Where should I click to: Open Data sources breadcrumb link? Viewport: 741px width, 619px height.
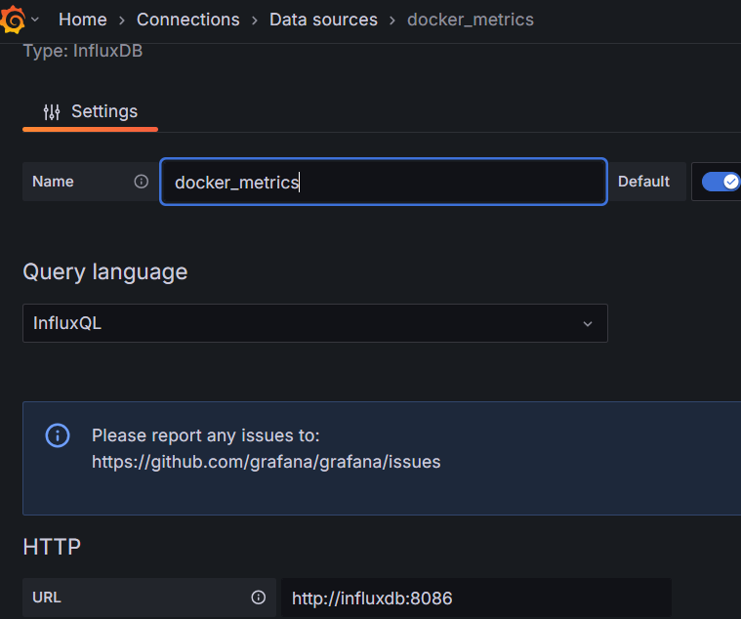(x=323, y=20)
